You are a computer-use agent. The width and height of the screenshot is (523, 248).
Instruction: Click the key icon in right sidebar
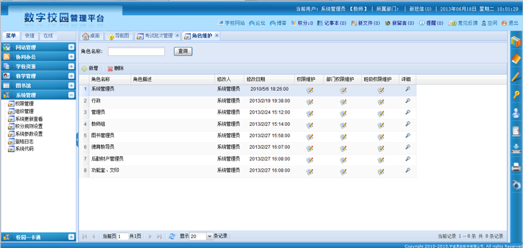coord(516,95)
